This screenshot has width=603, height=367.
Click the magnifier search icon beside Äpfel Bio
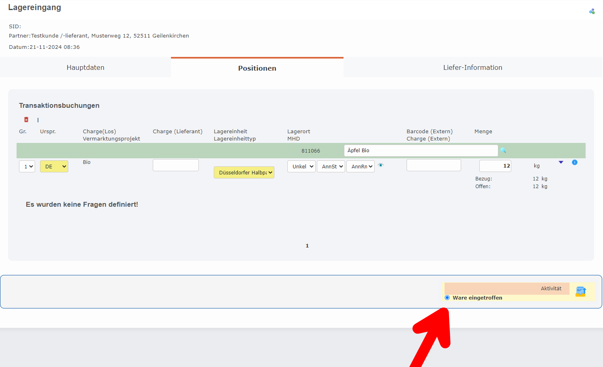[x=503, y=150]
